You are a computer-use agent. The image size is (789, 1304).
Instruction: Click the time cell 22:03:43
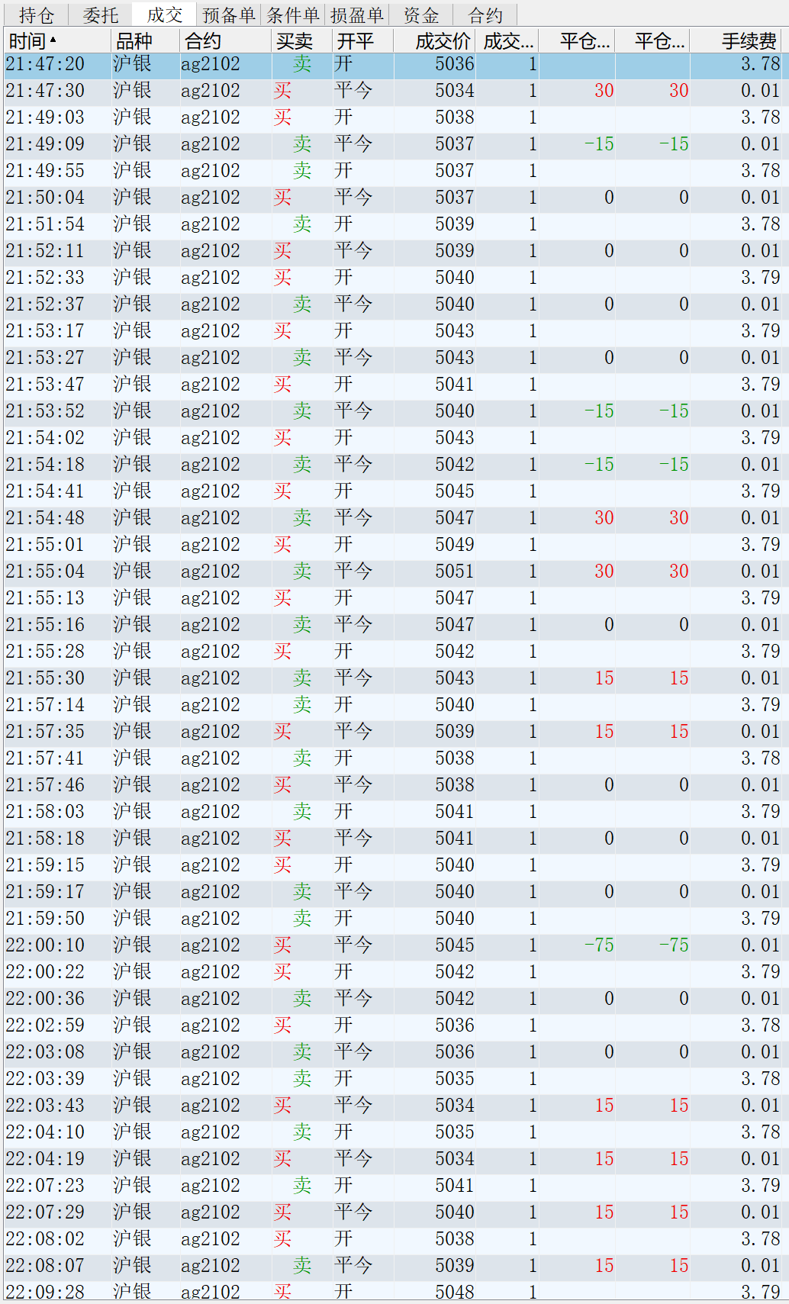45,1106
